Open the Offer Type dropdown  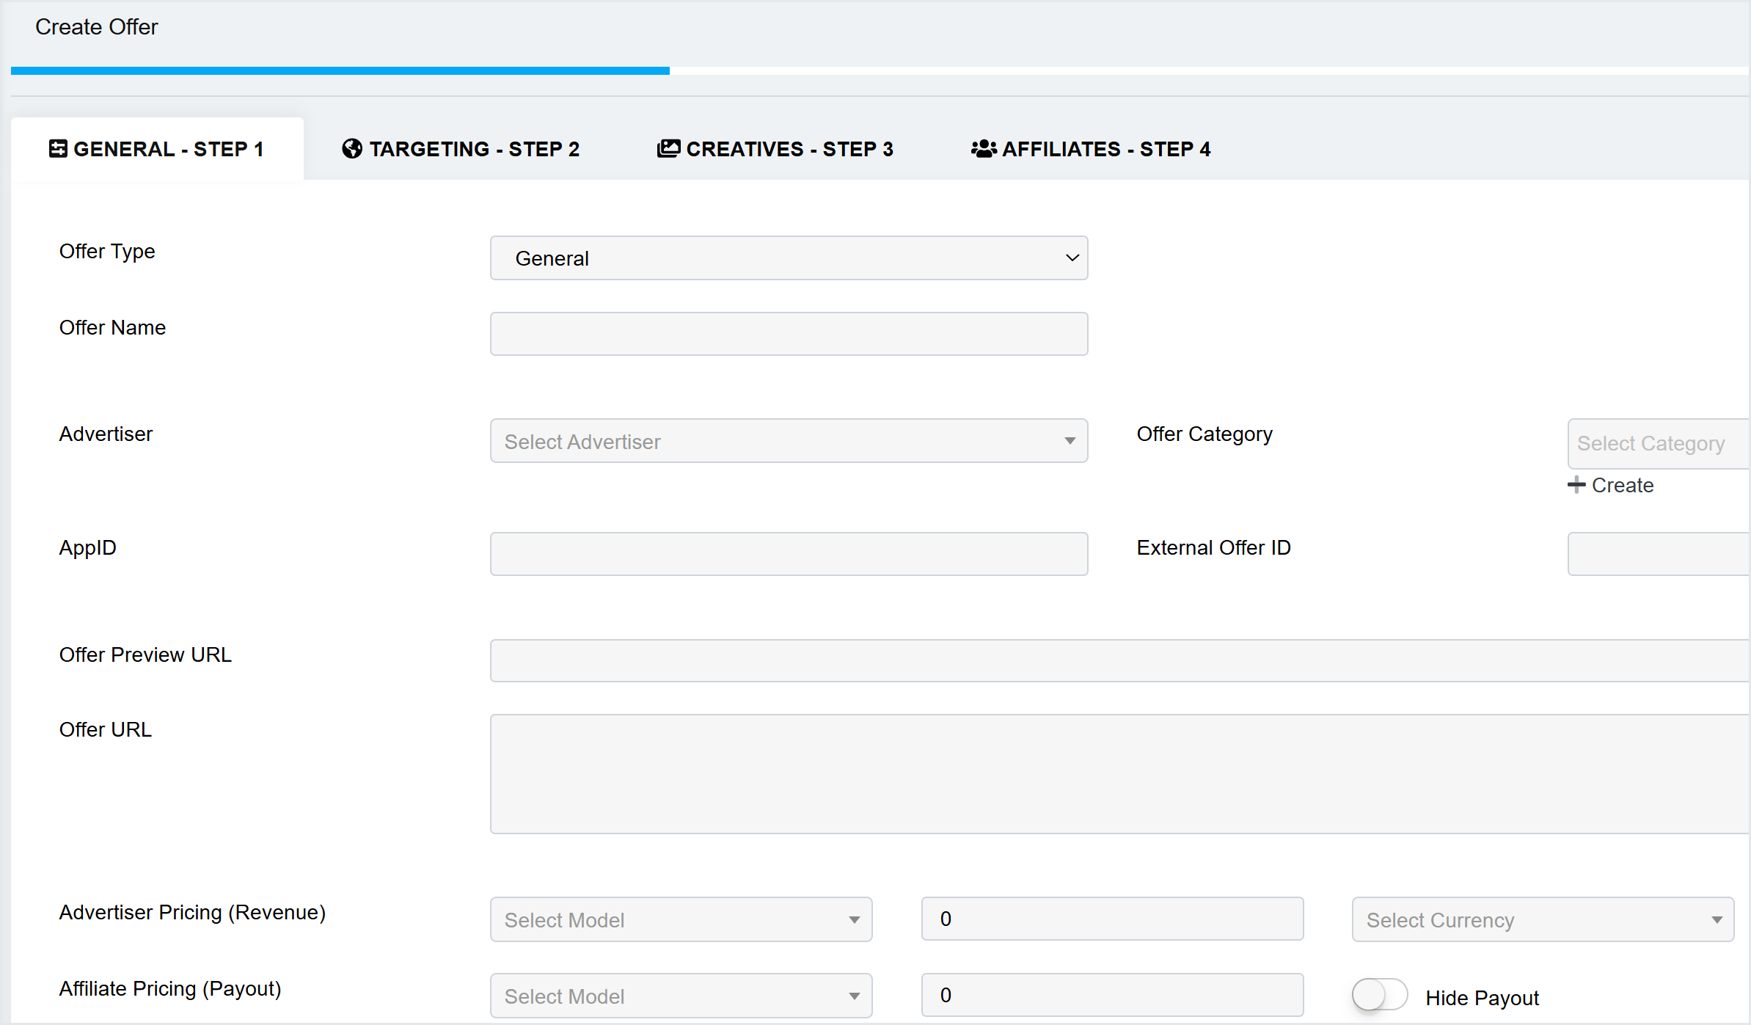[789, 258]
